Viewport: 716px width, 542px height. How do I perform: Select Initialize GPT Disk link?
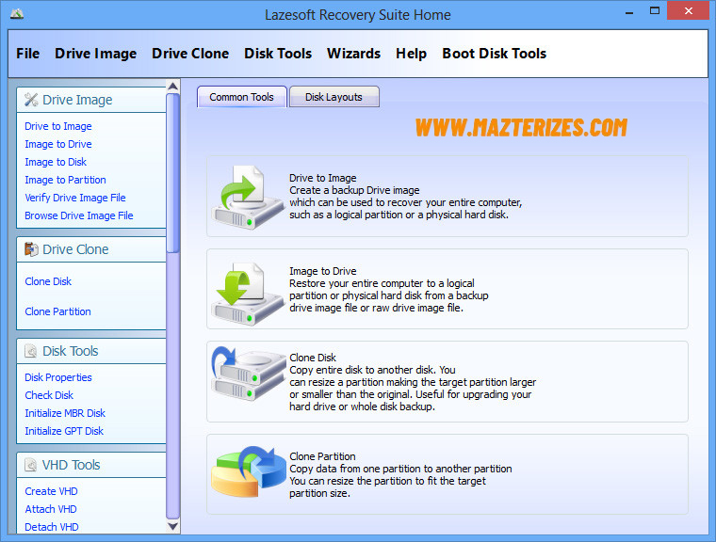[x=64, y=431]
